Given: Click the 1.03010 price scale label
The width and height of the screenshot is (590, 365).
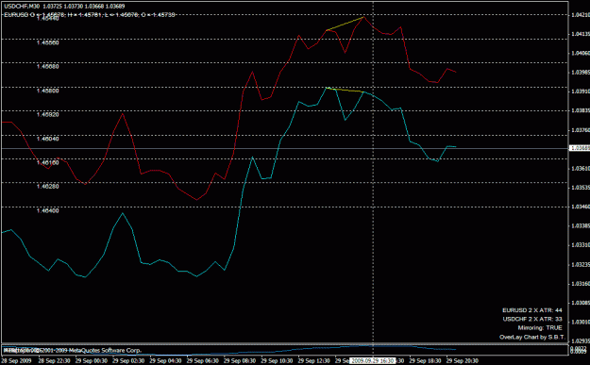Looking at the screenshot, I should coord(581,322).
